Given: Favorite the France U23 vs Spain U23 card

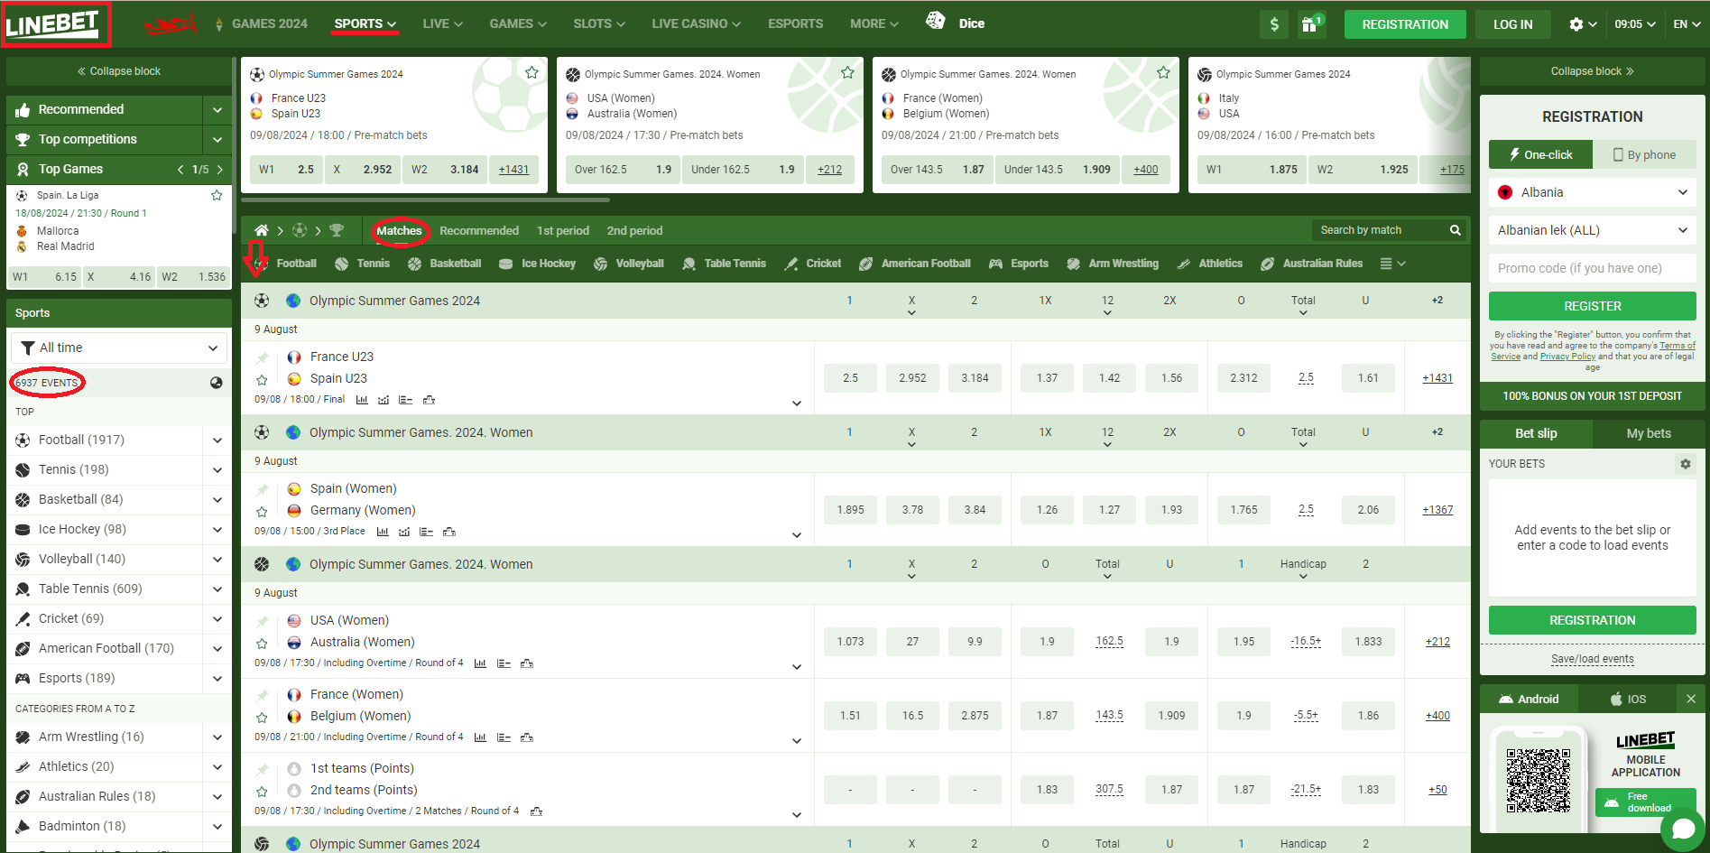Looking at the screenshot, I should 531,72.
